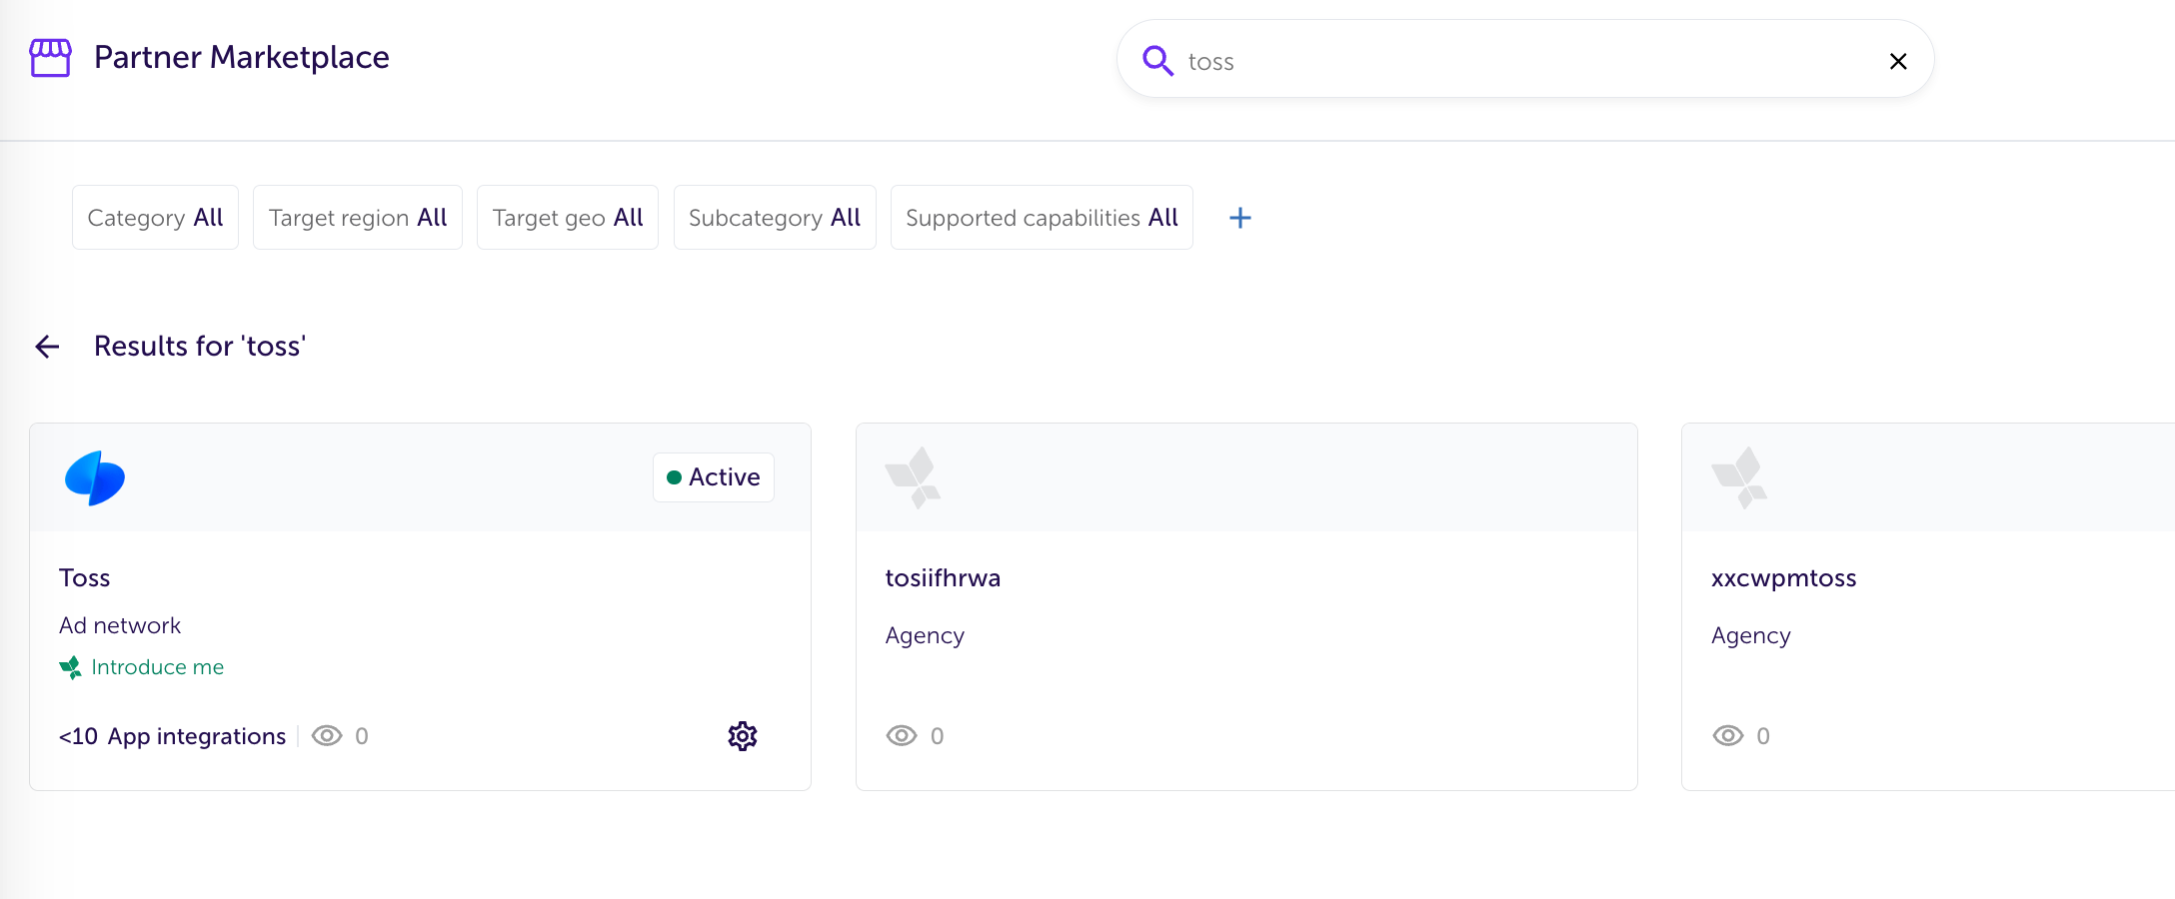Click the eye views icon on tosiifhrwa card

(x=901, y=736)
